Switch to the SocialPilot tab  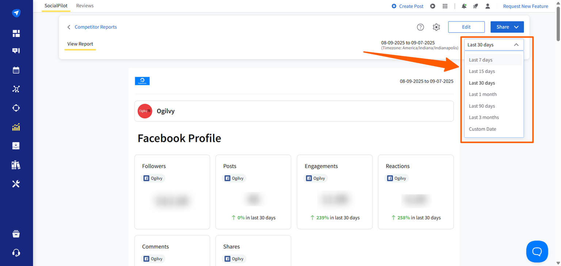pos(56,6)
